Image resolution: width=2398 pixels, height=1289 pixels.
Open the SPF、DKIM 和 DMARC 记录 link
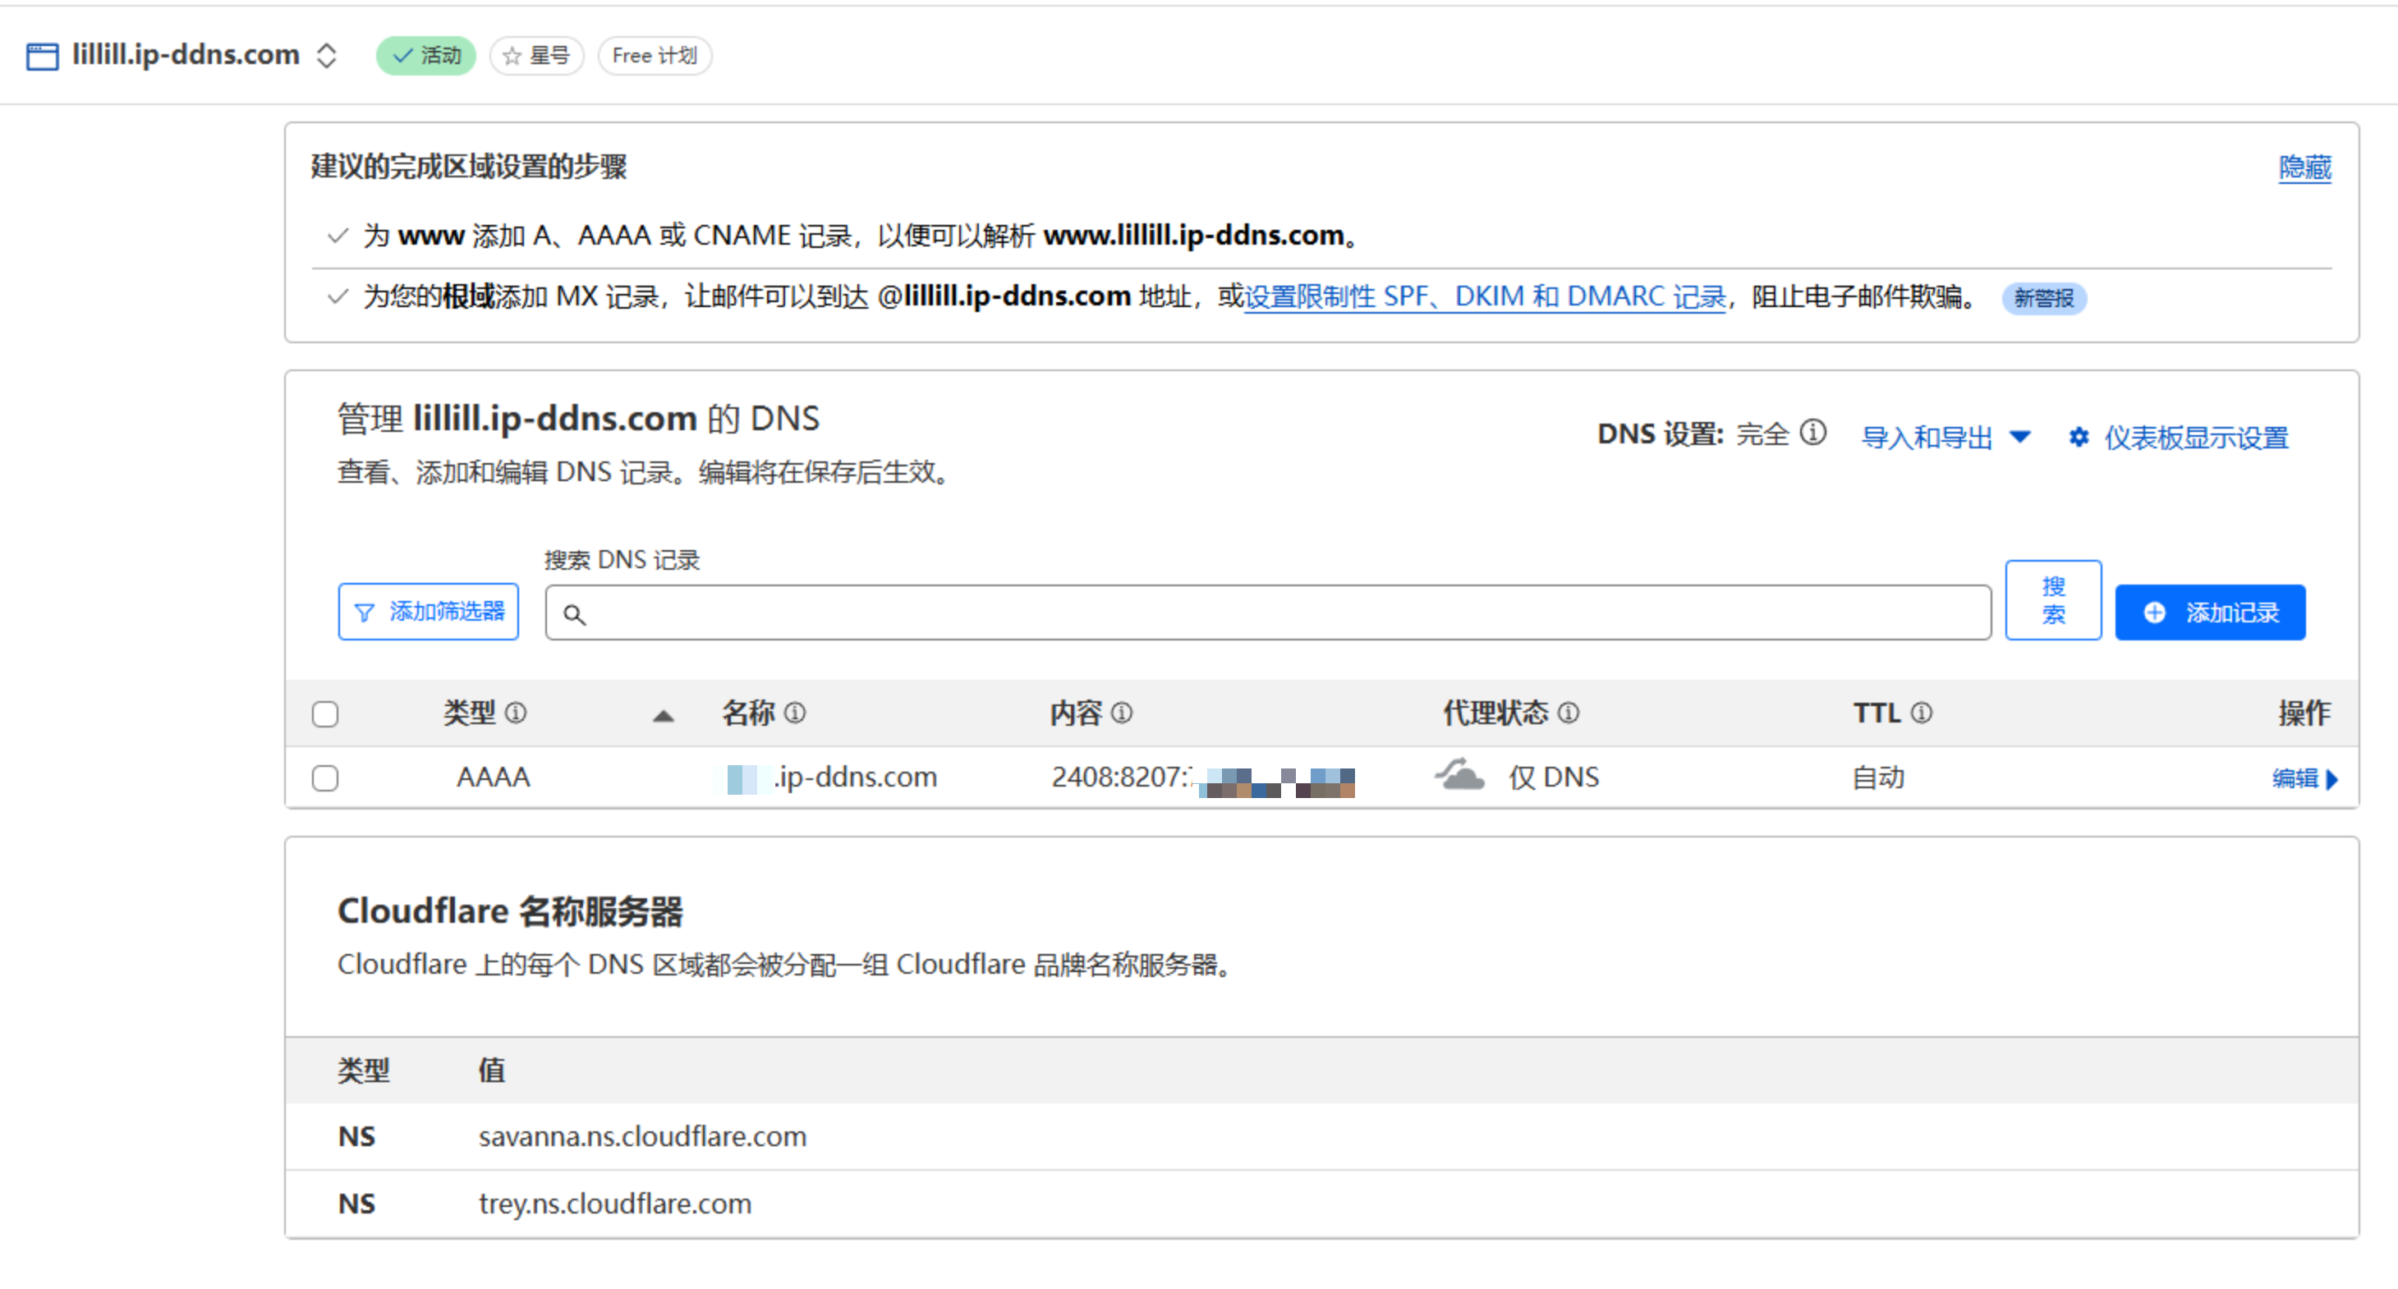pyautogui.click(x=1484, y=297)
